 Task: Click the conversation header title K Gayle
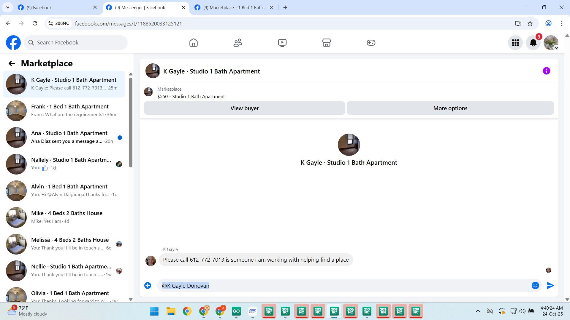211,71
